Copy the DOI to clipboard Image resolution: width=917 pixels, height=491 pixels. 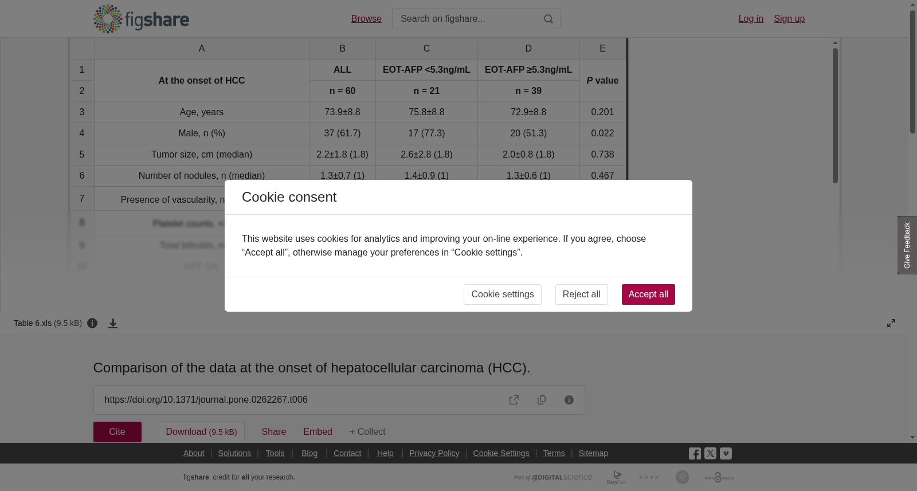[542, 400]
